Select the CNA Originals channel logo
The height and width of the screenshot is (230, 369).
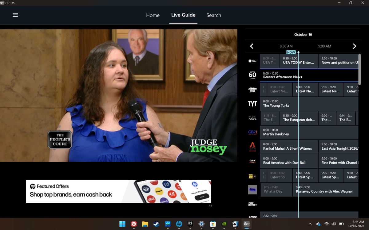coord(252,147)
